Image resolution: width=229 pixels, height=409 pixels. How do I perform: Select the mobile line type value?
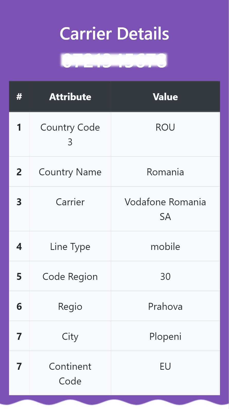click(x=165, y=247)
